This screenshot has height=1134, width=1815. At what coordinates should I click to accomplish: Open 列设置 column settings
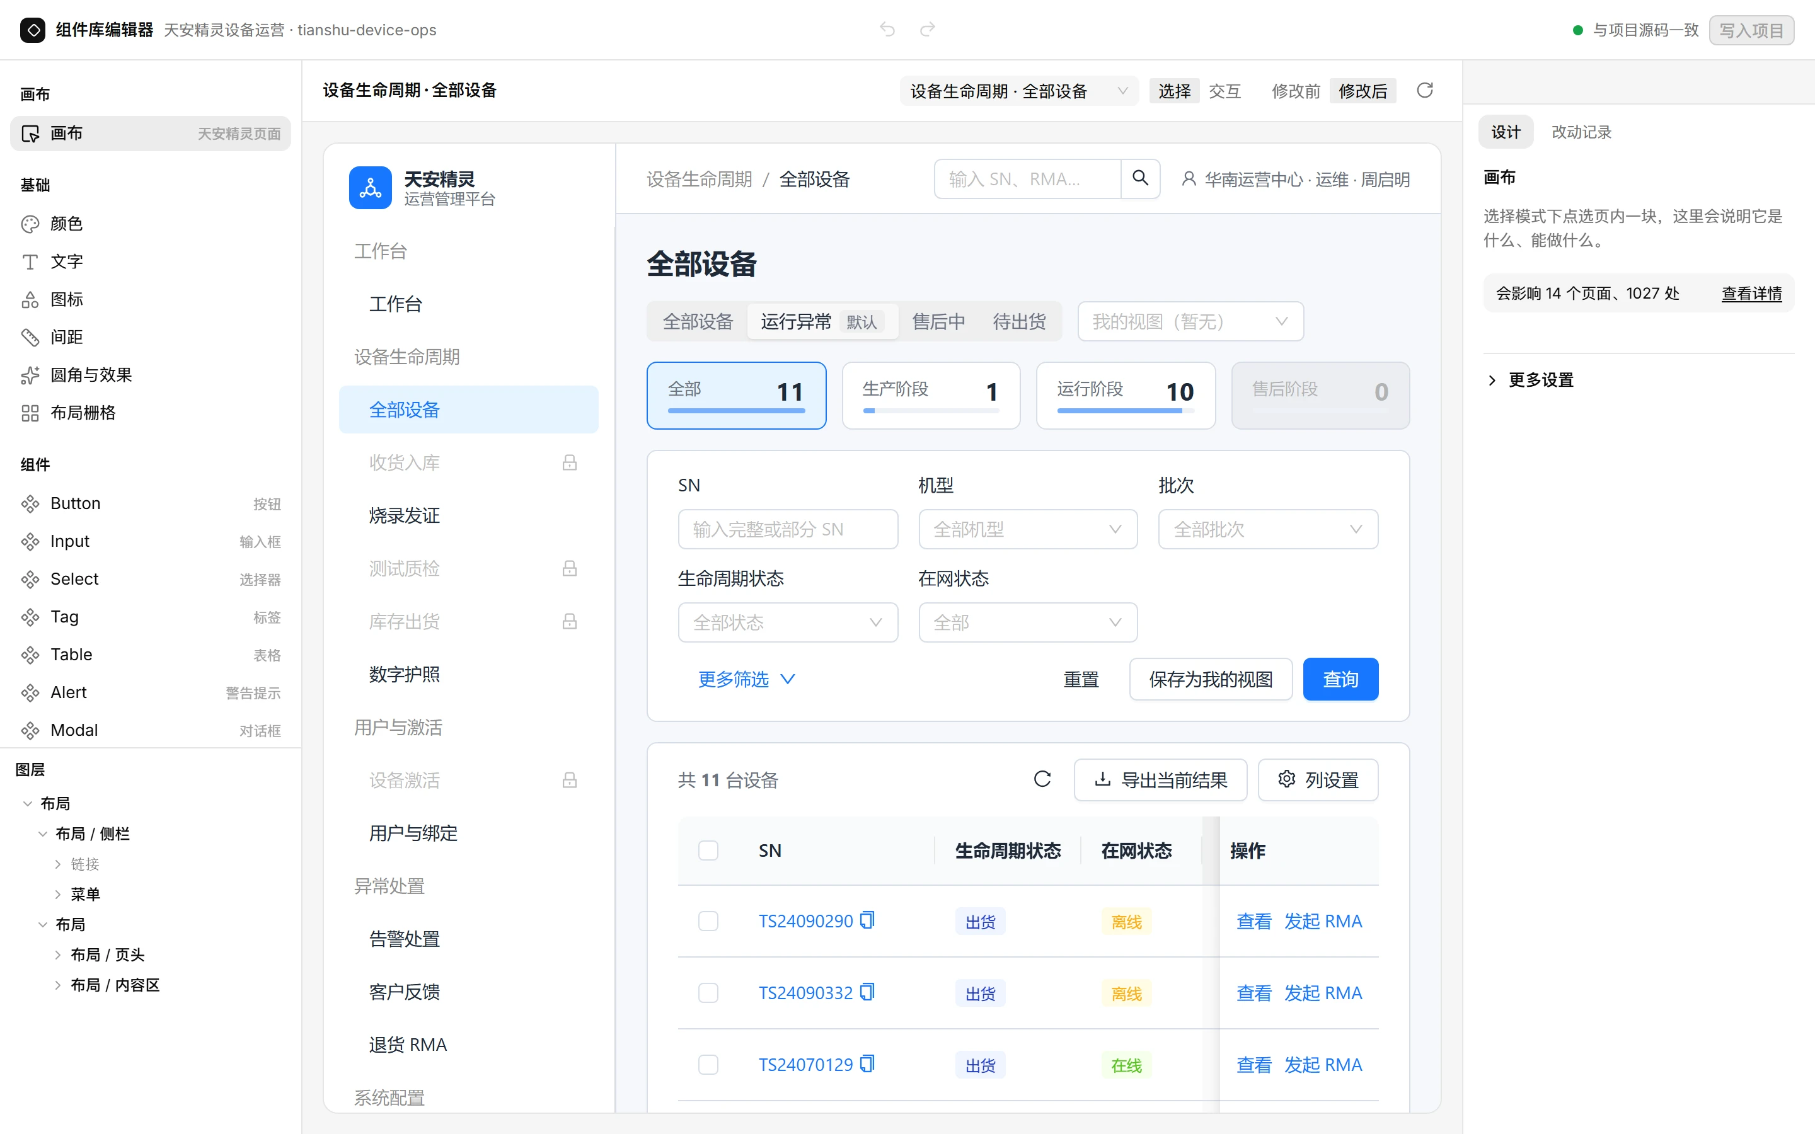click(1318, 780)
